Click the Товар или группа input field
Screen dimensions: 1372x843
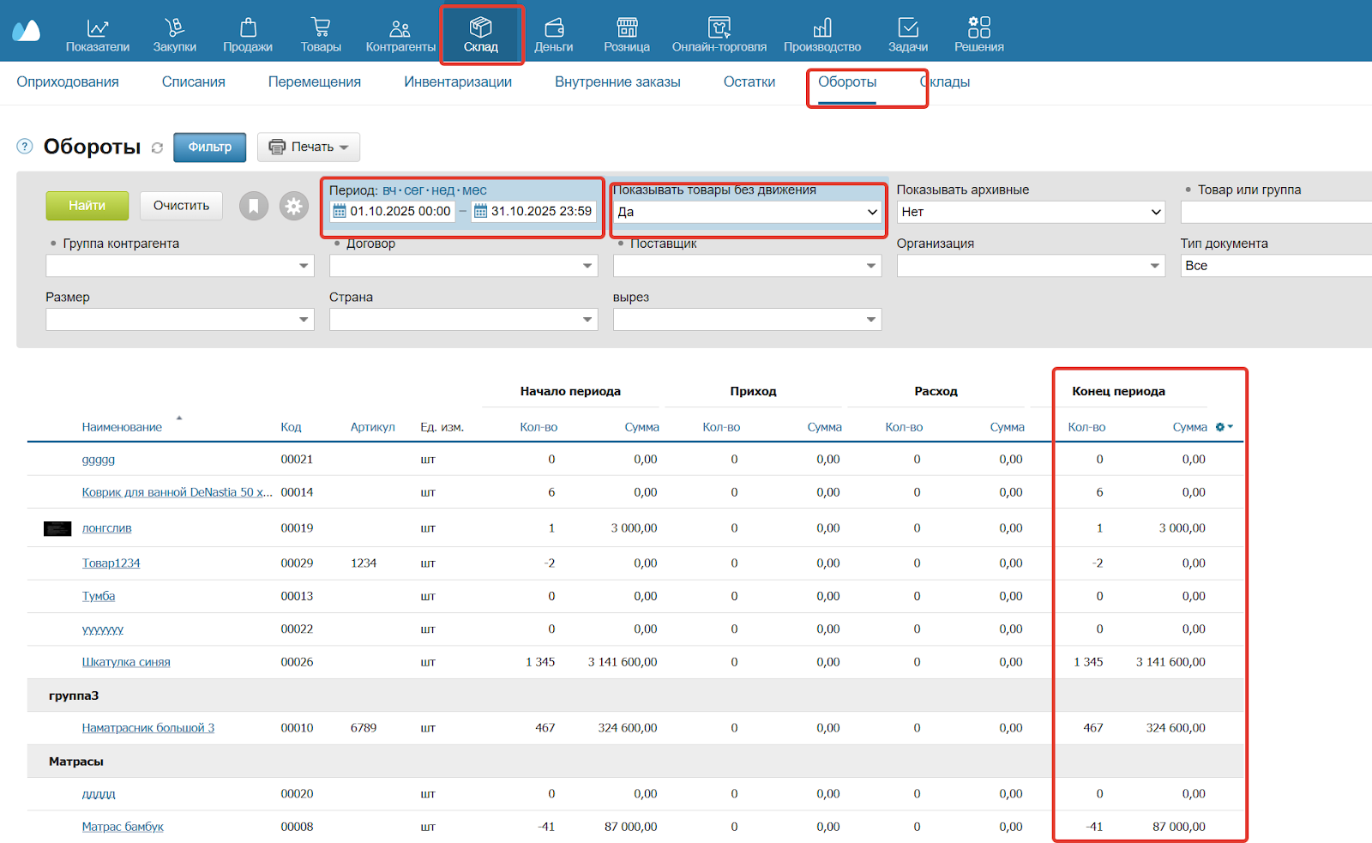pos(1276,212)
